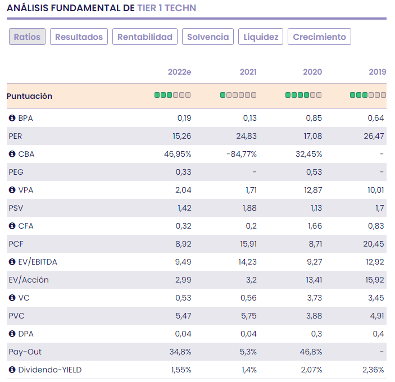Click the info icon beside EV/EBITDA

(x=12, y=262)
